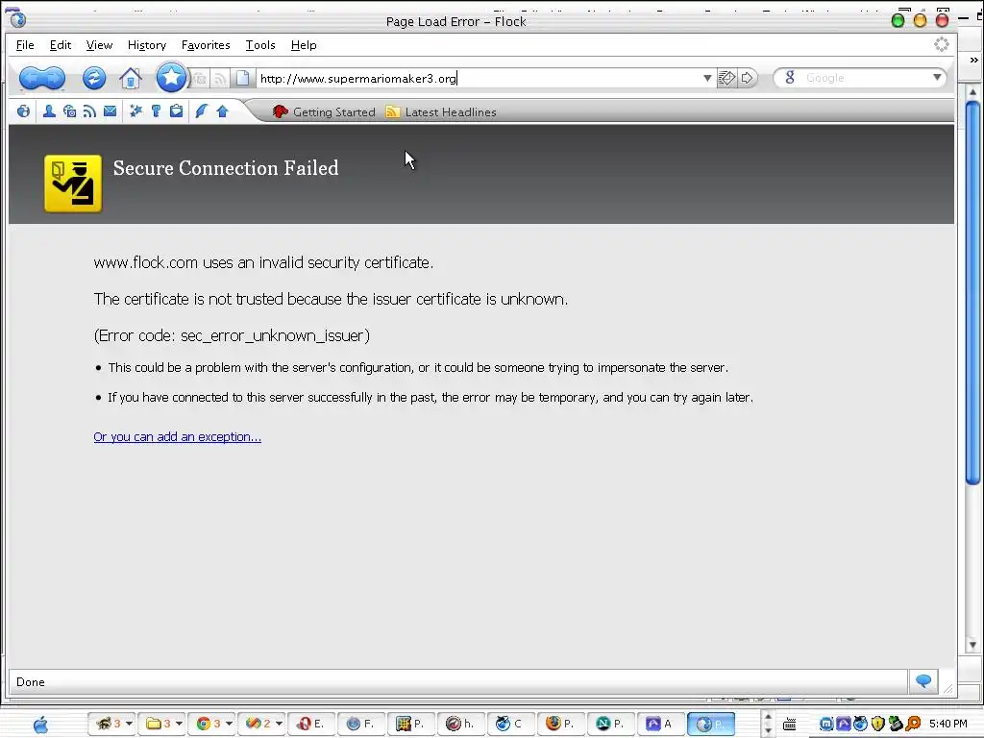Reload the page with the refresh button
This screenshot has width=984, height=738.
pyautogui.click(x=94, y=79)
